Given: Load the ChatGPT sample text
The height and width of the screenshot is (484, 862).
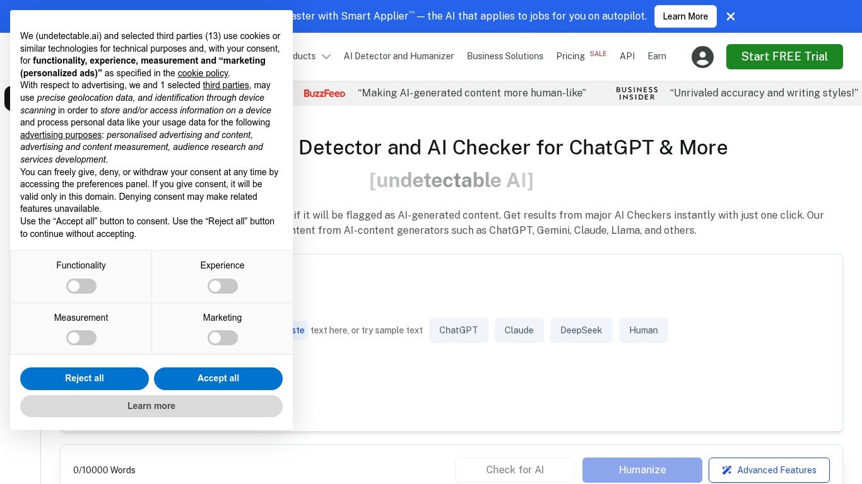Looking at the screenshot, I should coord(458,330).
